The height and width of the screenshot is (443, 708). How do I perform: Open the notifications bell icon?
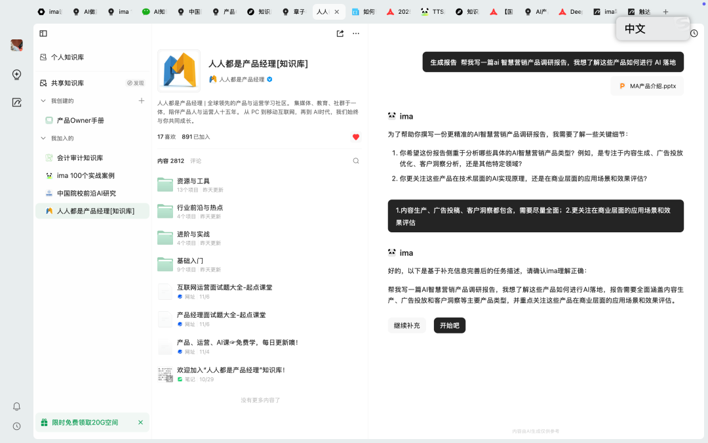(17, 406)
